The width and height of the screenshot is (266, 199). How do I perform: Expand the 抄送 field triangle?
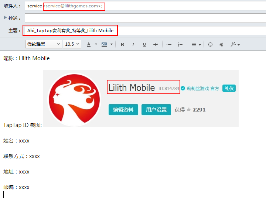[x=5, y=17]
